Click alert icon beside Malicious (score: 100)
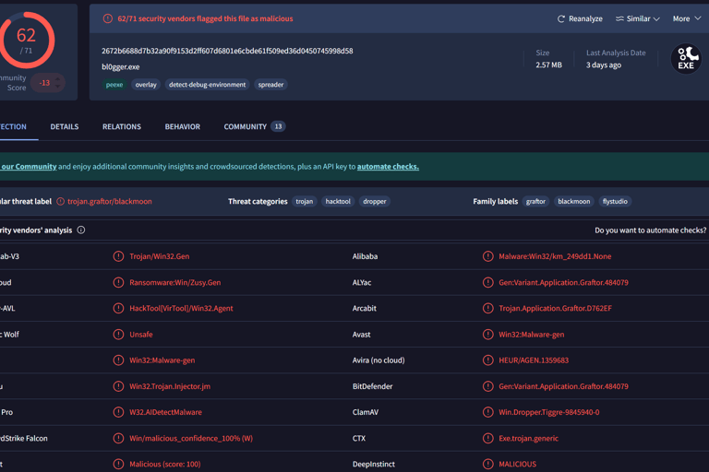Screen dimensions: 709x472 click(x=118, y=465)
